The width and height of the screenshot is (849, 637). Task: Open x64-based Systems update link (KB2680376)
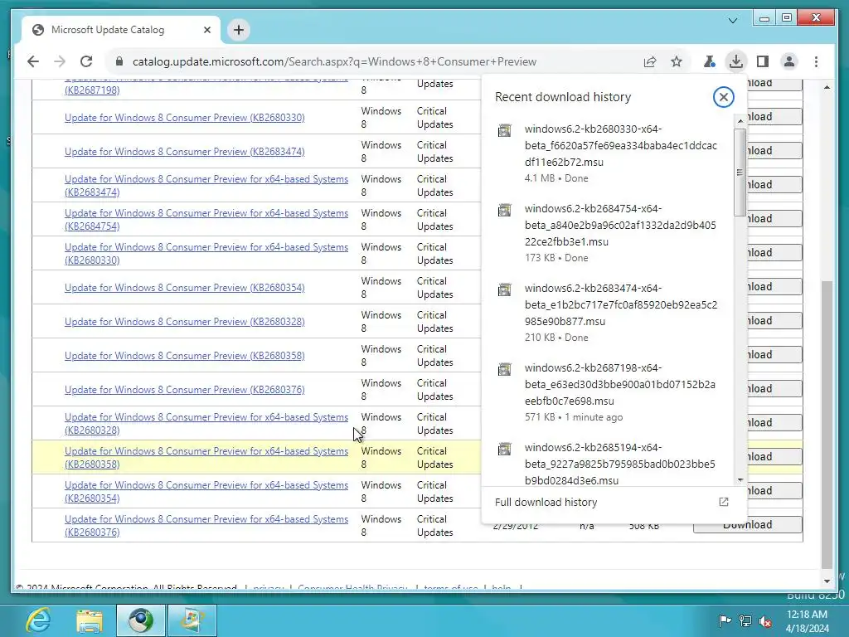(206, 525)
